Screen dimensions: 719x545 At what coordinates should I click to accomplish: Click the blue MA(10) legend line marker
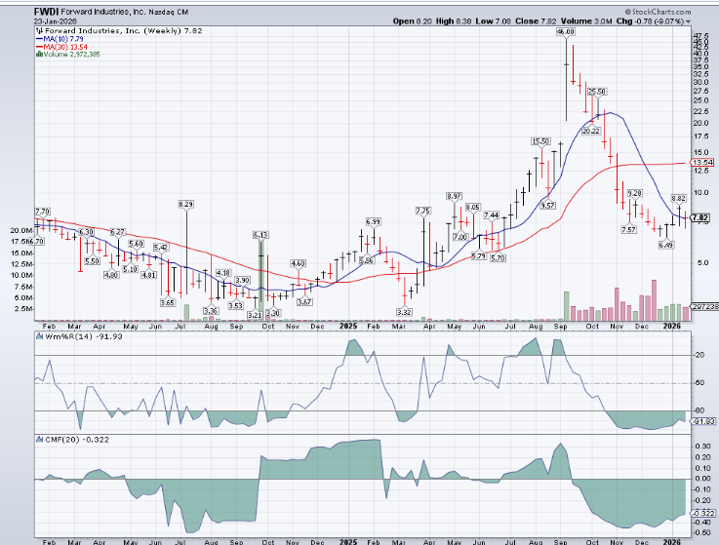[37, 38]
